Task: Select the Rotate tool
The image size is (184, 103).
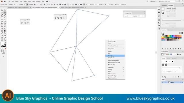Action: coord(2,24)
